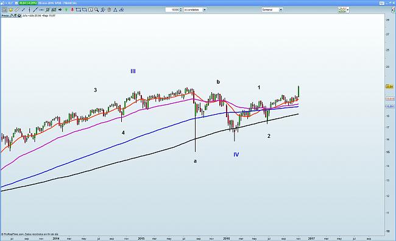Select the text box tool
Image resolution: width=396 pixels, height=241 pixels.
tap(90, 10)
